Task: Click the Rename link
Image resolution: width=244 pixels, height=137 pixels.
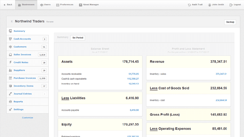Action: point(50,22)
